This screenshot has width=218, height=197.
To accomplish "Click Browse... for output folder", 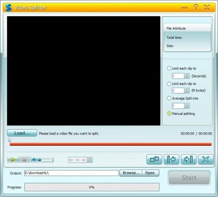I will pyautogui.click(x=131, y=173).
